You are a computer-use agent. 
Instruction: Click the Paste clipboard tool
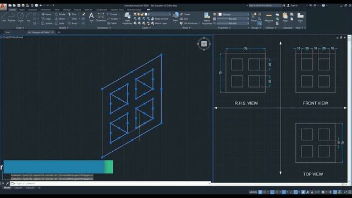coord(285,17)
